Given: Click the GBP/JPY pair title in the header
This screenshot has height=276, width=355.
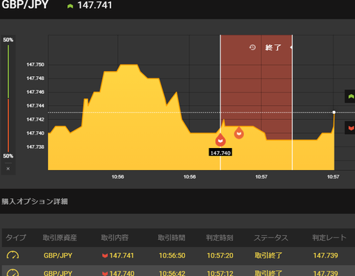Looking at the screenshot, I should 25,4.
